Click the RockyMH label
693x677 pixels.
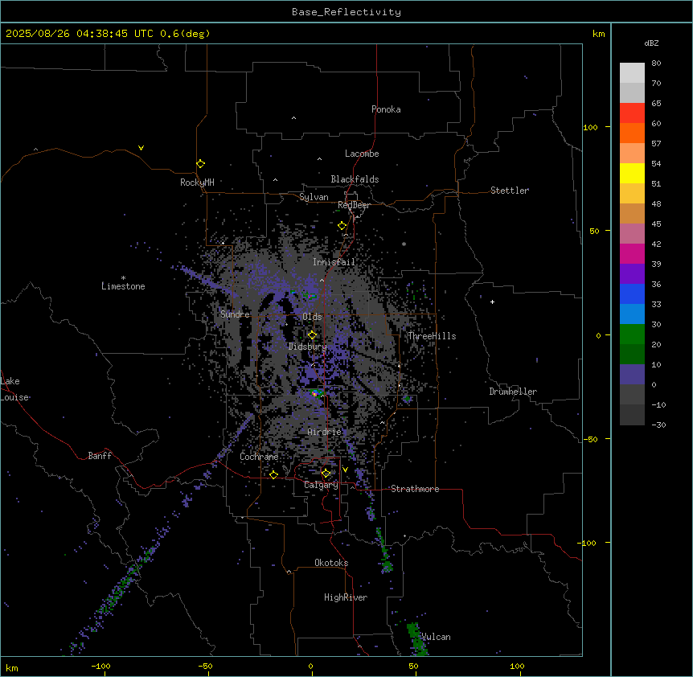(x=197, y=183)
